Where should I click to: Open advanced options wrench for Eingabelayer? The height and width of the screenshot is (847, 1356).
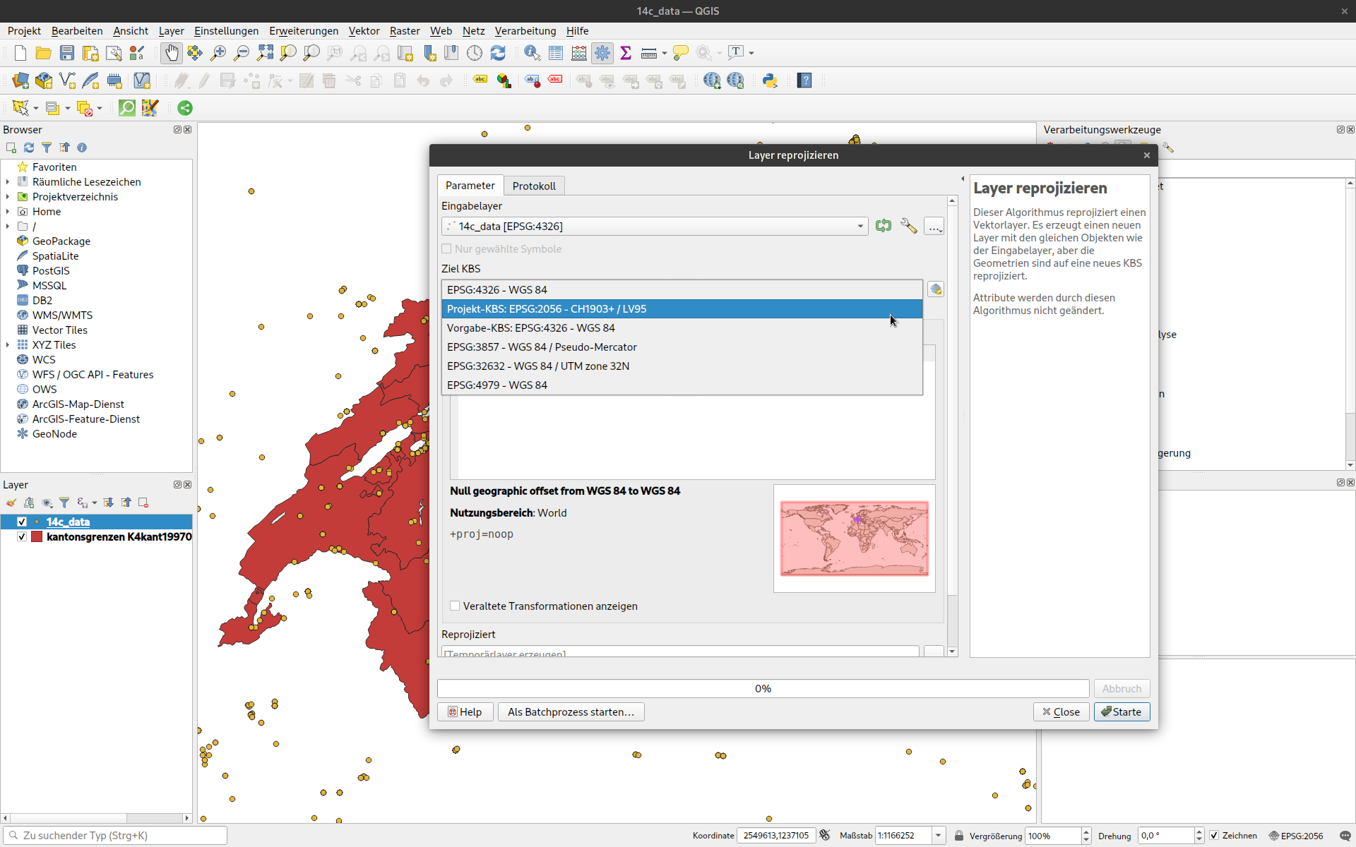[909, 226]
